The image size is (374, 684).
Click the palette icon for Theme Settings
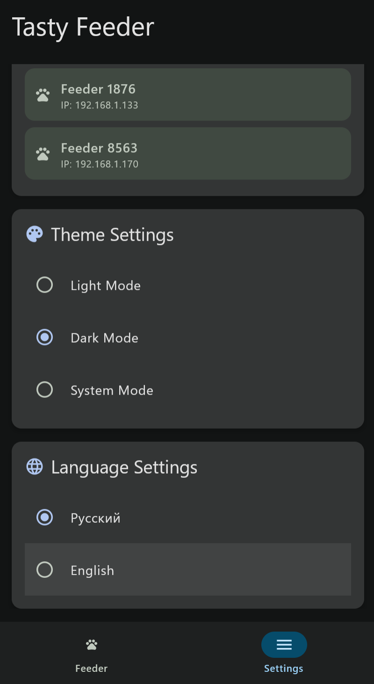coord(35,234)
